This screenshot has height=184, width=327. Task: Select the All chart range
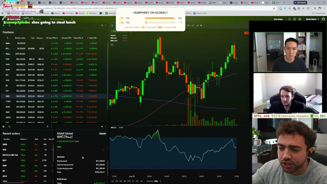141,181
